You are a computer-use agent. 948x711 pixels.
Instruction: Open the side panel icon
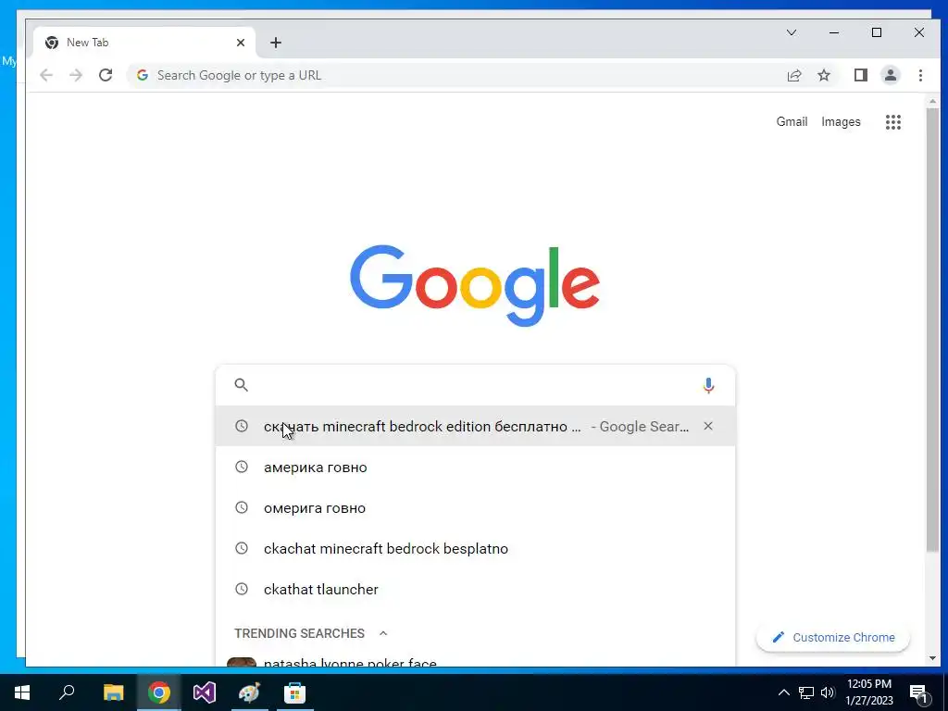861,76
